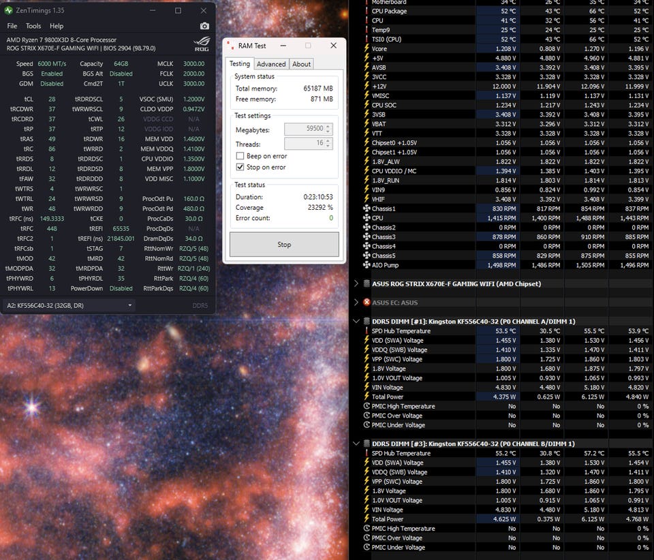This screenshot has height=560, width=654.
Task: Click the lightning icon for CPU VDDIO / MC
Action: pyautogui.click(x=367, y=170)
